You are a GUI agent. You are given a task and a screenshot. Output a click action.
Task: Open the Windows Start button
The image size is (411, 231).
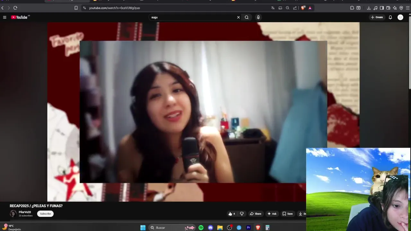(x=143, y=227)
